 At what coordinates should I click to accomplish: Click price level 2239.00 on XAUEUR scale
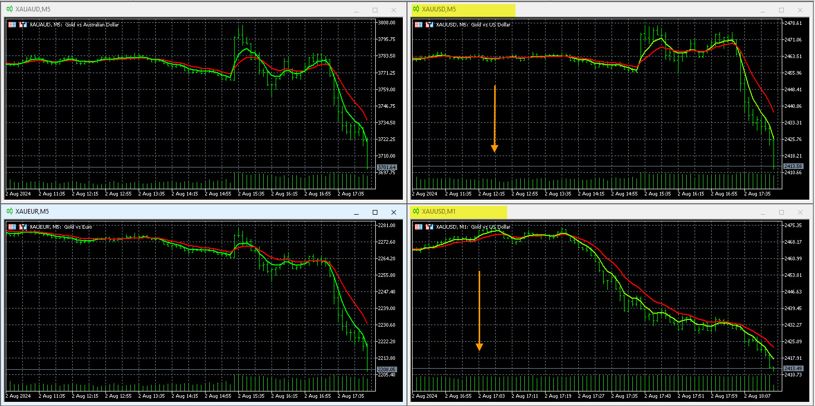point(387,308)
